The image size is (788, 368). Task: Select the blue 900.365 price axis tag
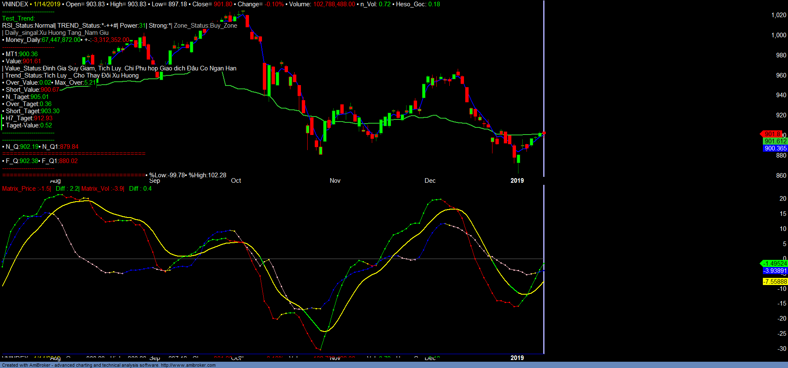[775, 148]
